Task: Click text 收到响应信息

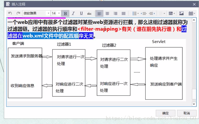Action: pos(22,86)
